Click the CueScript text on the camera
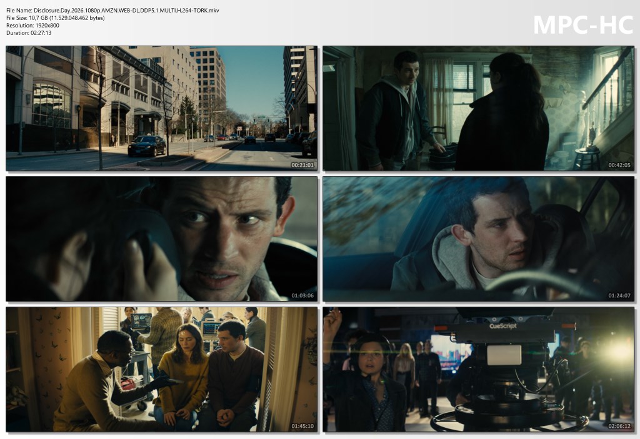Viewport: 640px width, 439px height. (x=503, y=326)
